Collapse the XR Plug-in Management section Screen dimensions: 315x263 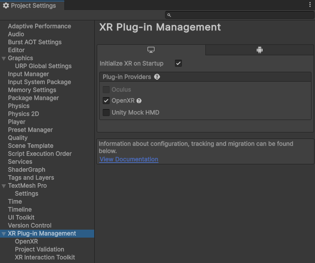click(x=3, y=234)
